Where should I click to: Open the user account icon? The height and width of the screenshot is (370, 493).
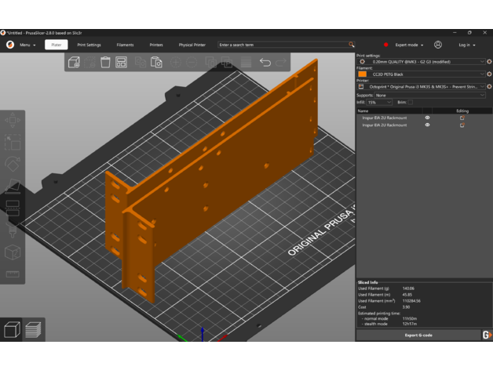(438, 45)
